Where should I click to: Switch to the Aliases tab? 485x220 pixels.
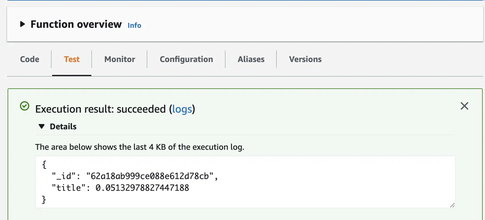tap(251, 59)
